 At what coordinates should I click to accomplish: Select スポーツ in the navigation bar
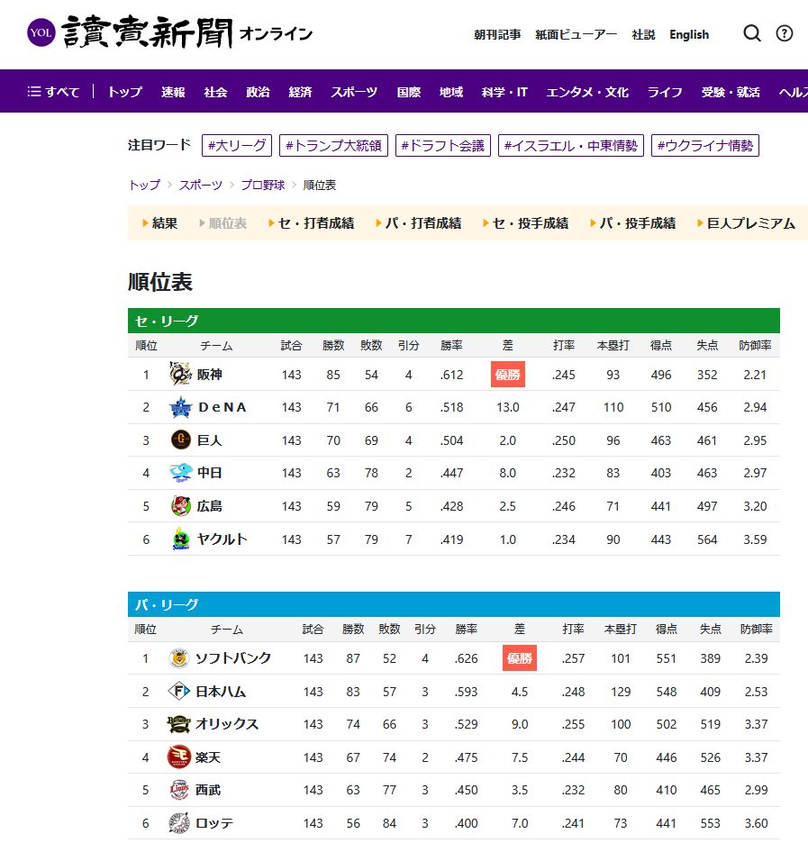pyautogui.click(x=354, y=92)
